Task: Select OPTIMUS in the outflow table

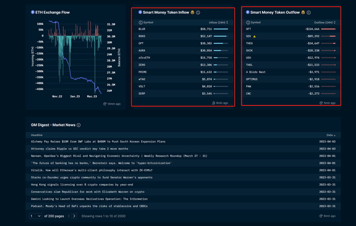Action: [x=252, y=79]
